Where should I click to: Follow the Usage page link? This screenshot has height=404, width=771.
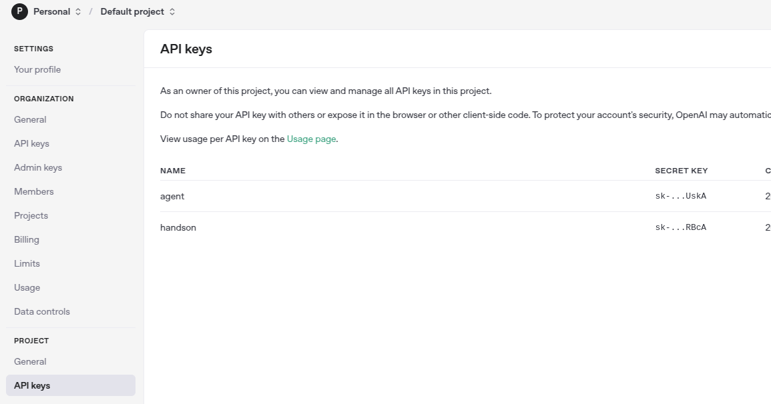311,139
